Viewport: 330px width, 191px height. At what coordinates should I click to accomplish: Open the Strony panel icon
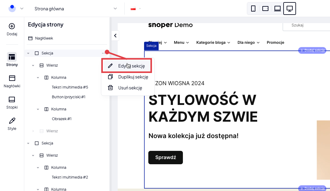point(12,57)
